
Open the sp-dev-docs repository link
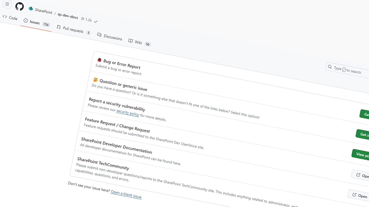68,16
